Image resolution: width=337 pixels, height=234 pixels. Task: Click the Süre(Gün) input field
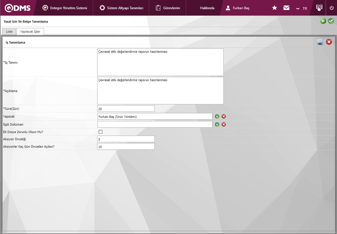point(126,109)
